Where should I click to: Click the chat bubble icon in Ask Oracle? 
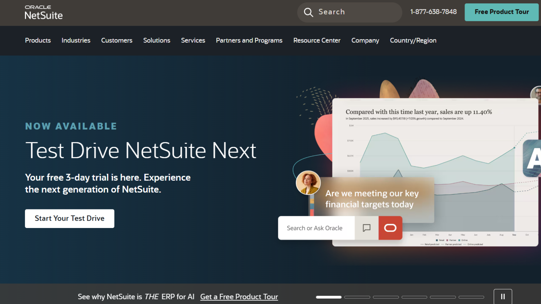point(367,228)
